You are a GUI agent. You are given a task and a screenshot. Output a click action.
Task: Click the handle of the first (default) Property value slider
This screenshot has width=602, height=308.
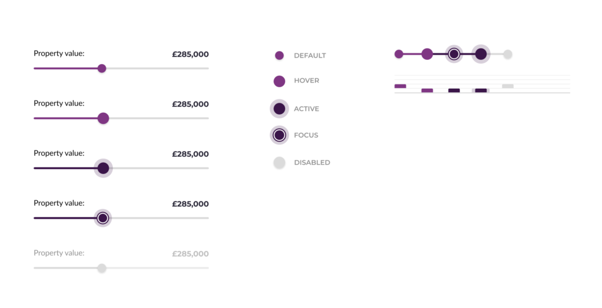tap(102, 68)
